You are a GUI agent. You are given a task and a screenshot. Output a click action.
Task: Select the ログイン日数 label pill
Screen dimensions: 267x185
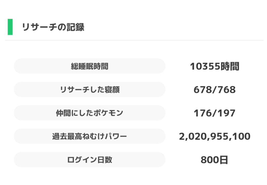click(x=89, y=160)
